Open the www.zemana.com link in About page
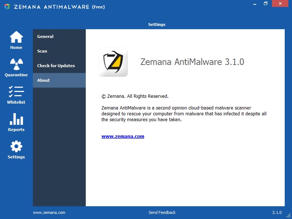Image resolution: width=292 pixels, height=219 pixels. click(x=123, y=136)
